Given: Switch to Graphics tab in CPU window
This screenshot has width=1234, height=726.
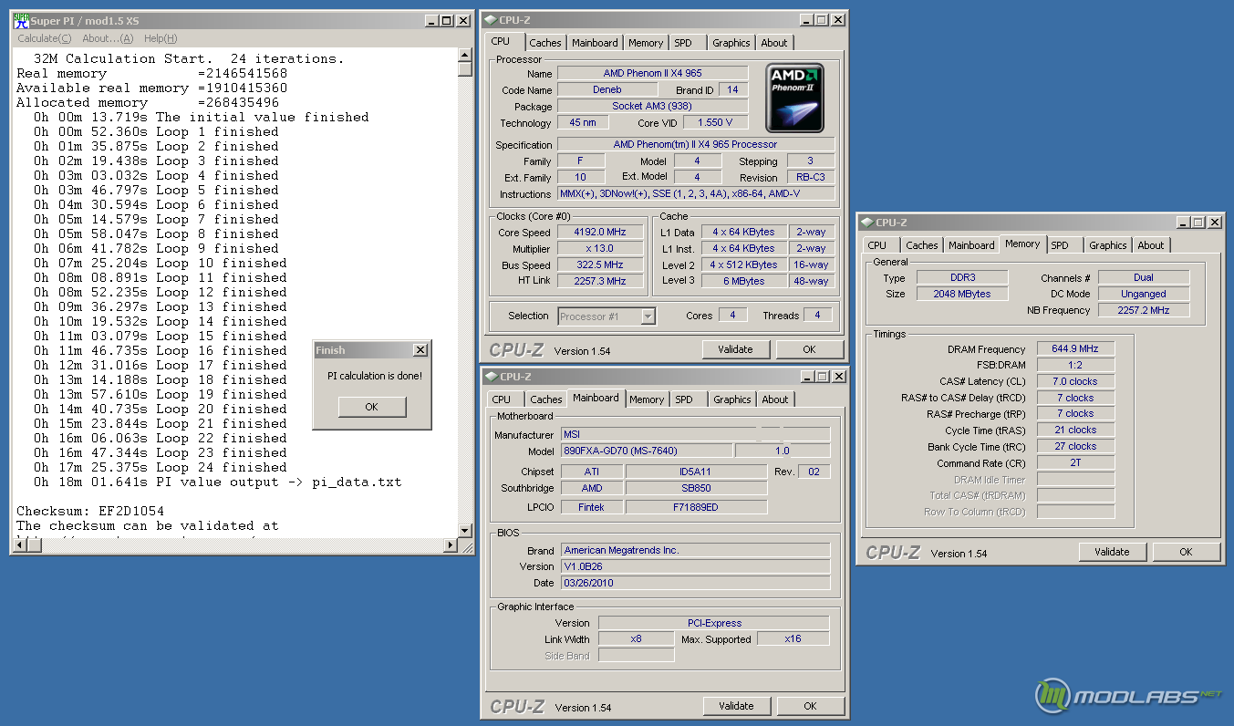Looking at the screenshot, I should (731, 43).
